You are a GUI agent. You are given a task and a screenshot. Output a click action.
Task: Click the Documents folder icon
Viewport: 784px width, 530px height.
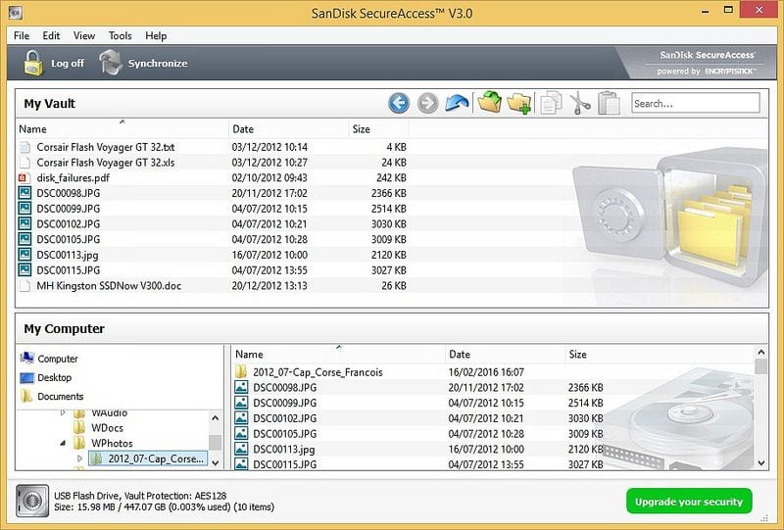(26, 396)
